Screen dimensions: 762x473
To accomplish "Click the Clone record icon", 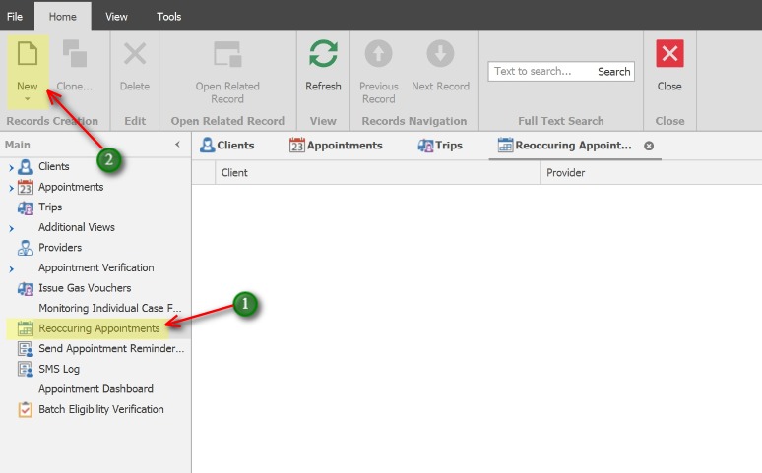I will pyautogui.click(x=75, y=53).
